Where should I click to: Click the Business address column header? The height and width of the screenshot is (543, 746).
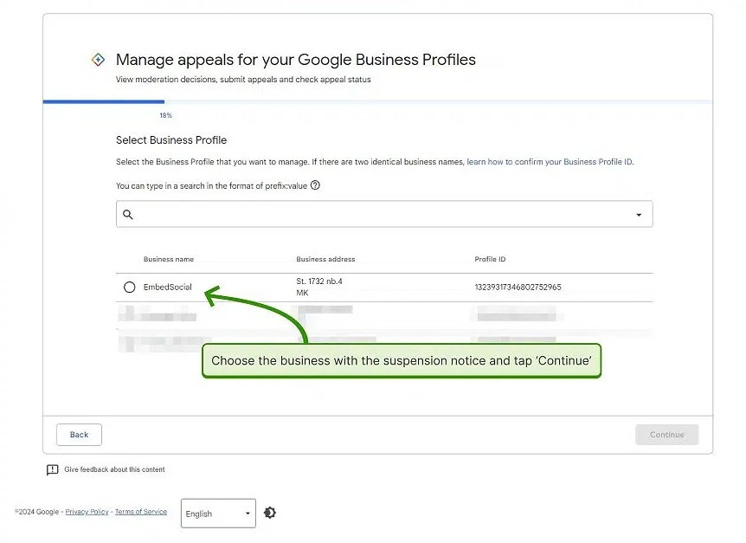(x=325, y=259)
